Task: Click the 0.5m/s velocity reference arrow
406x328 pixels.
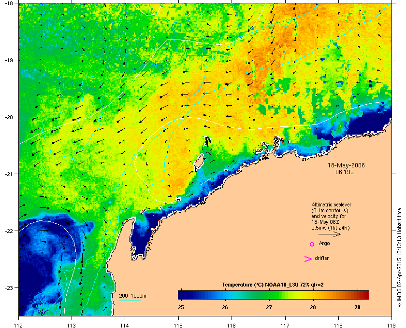Action: coord(330,234)
